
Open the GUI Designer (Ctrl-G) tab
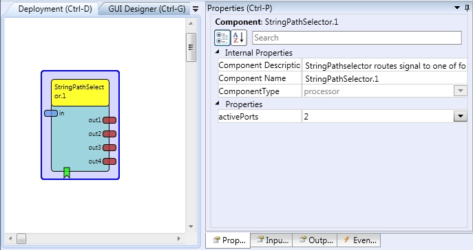click(147, 9)
